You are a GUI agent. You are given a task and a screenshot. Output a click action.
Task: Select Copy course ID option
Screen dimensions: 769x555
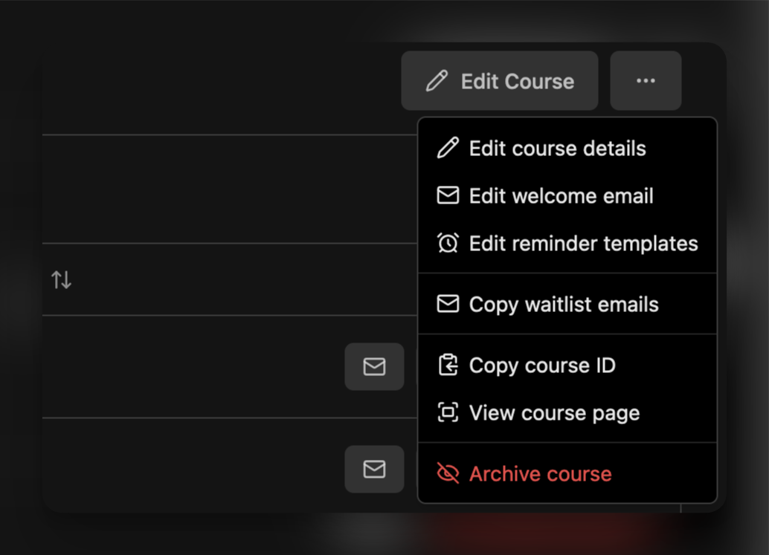coord(541,365)
